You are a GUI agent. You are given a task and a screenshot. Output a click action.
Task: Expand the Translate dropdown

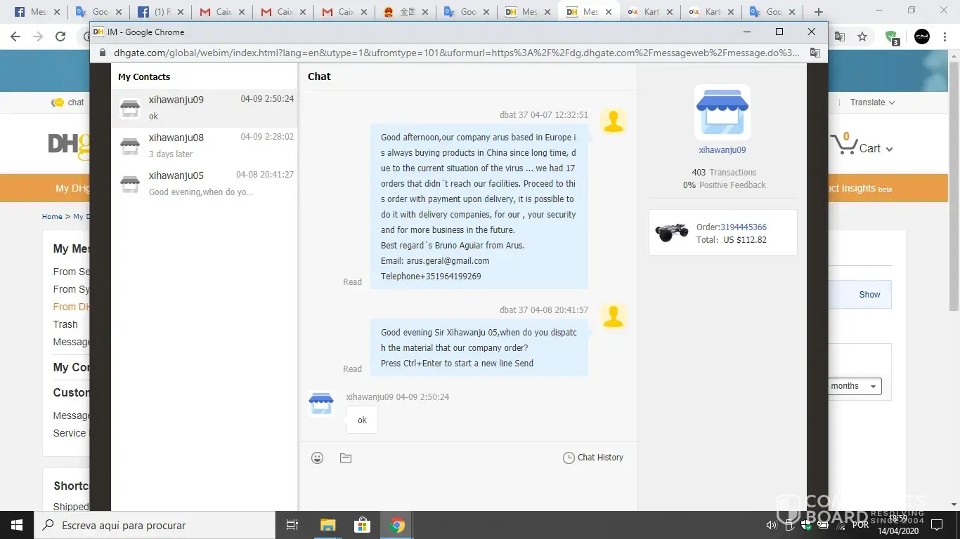(x=872, y=102)
